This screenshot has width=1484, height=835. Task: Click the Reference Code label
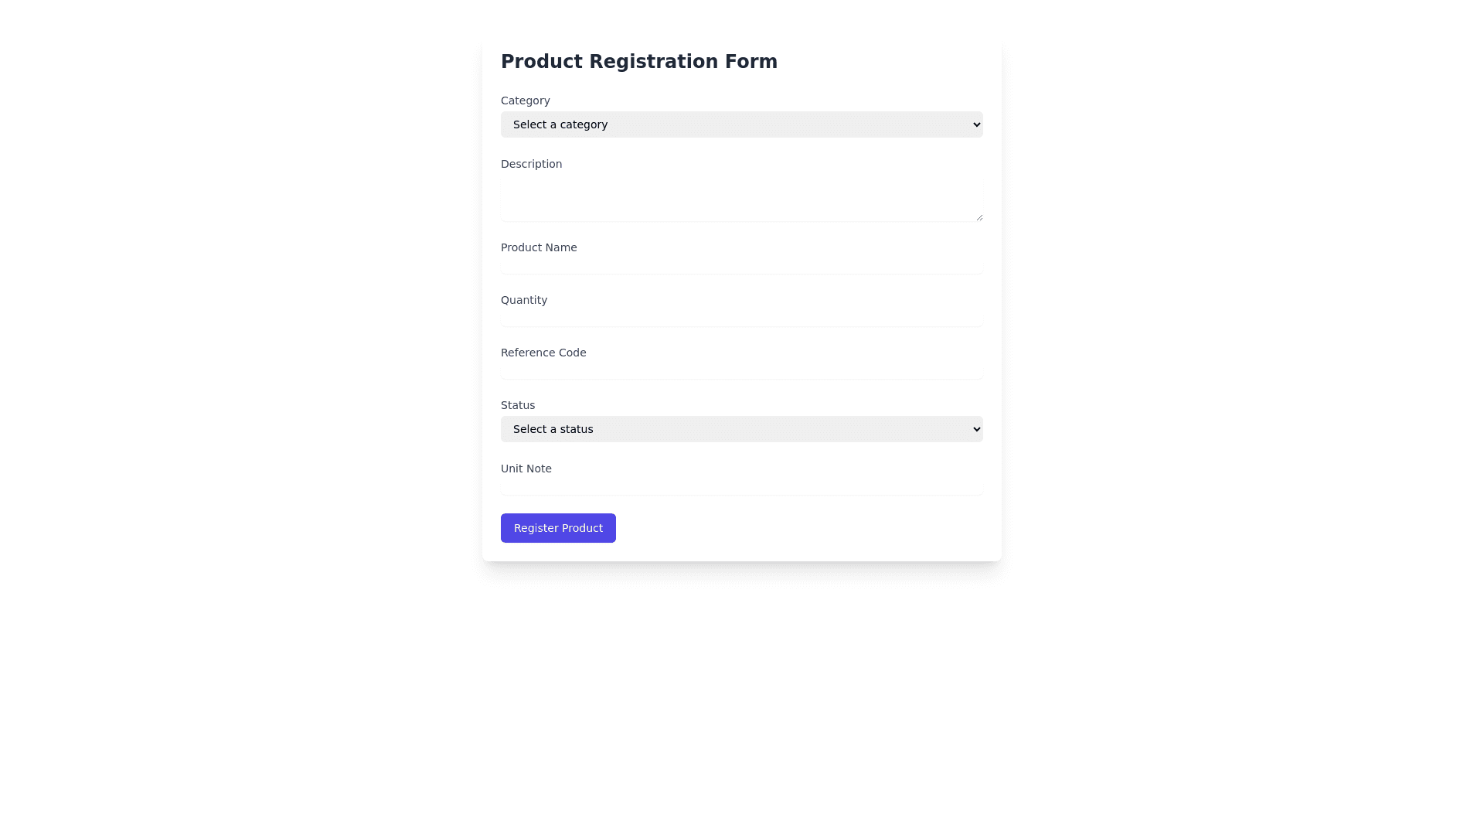[543, 353]
